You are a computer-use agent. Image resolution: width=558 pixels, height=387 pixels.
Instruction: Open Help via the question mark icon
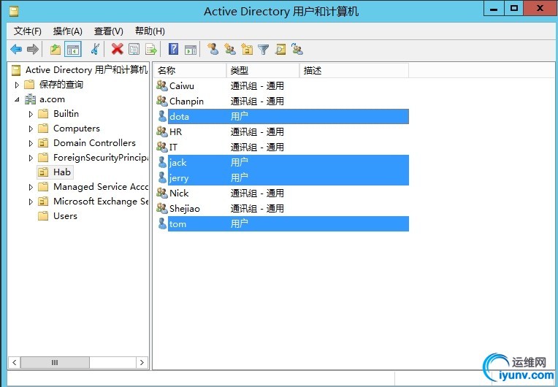pyautogui.click(x=174, y=50)
